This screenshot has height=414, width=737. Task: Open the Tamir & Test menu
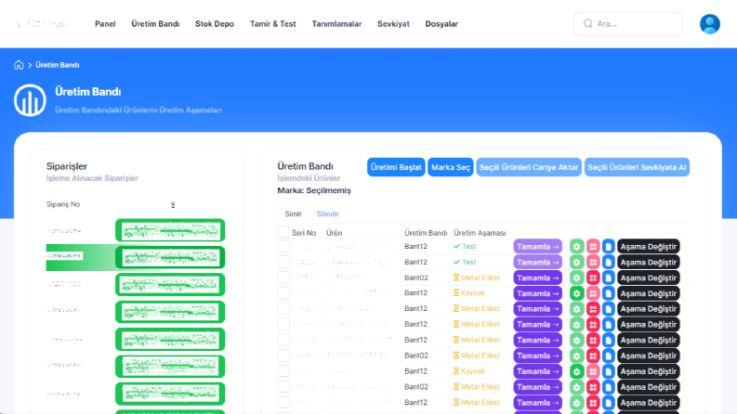point(273,24)
